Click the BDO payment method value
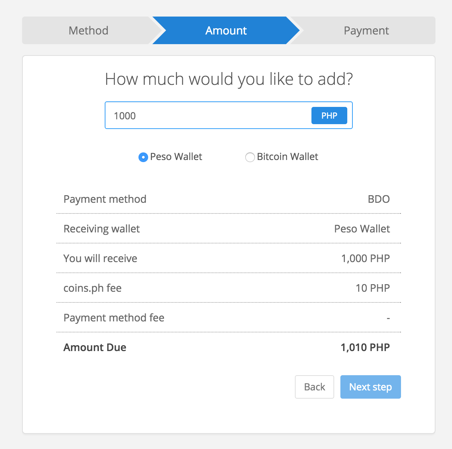Viewport: 452px width, 449px height. (379, 199)
